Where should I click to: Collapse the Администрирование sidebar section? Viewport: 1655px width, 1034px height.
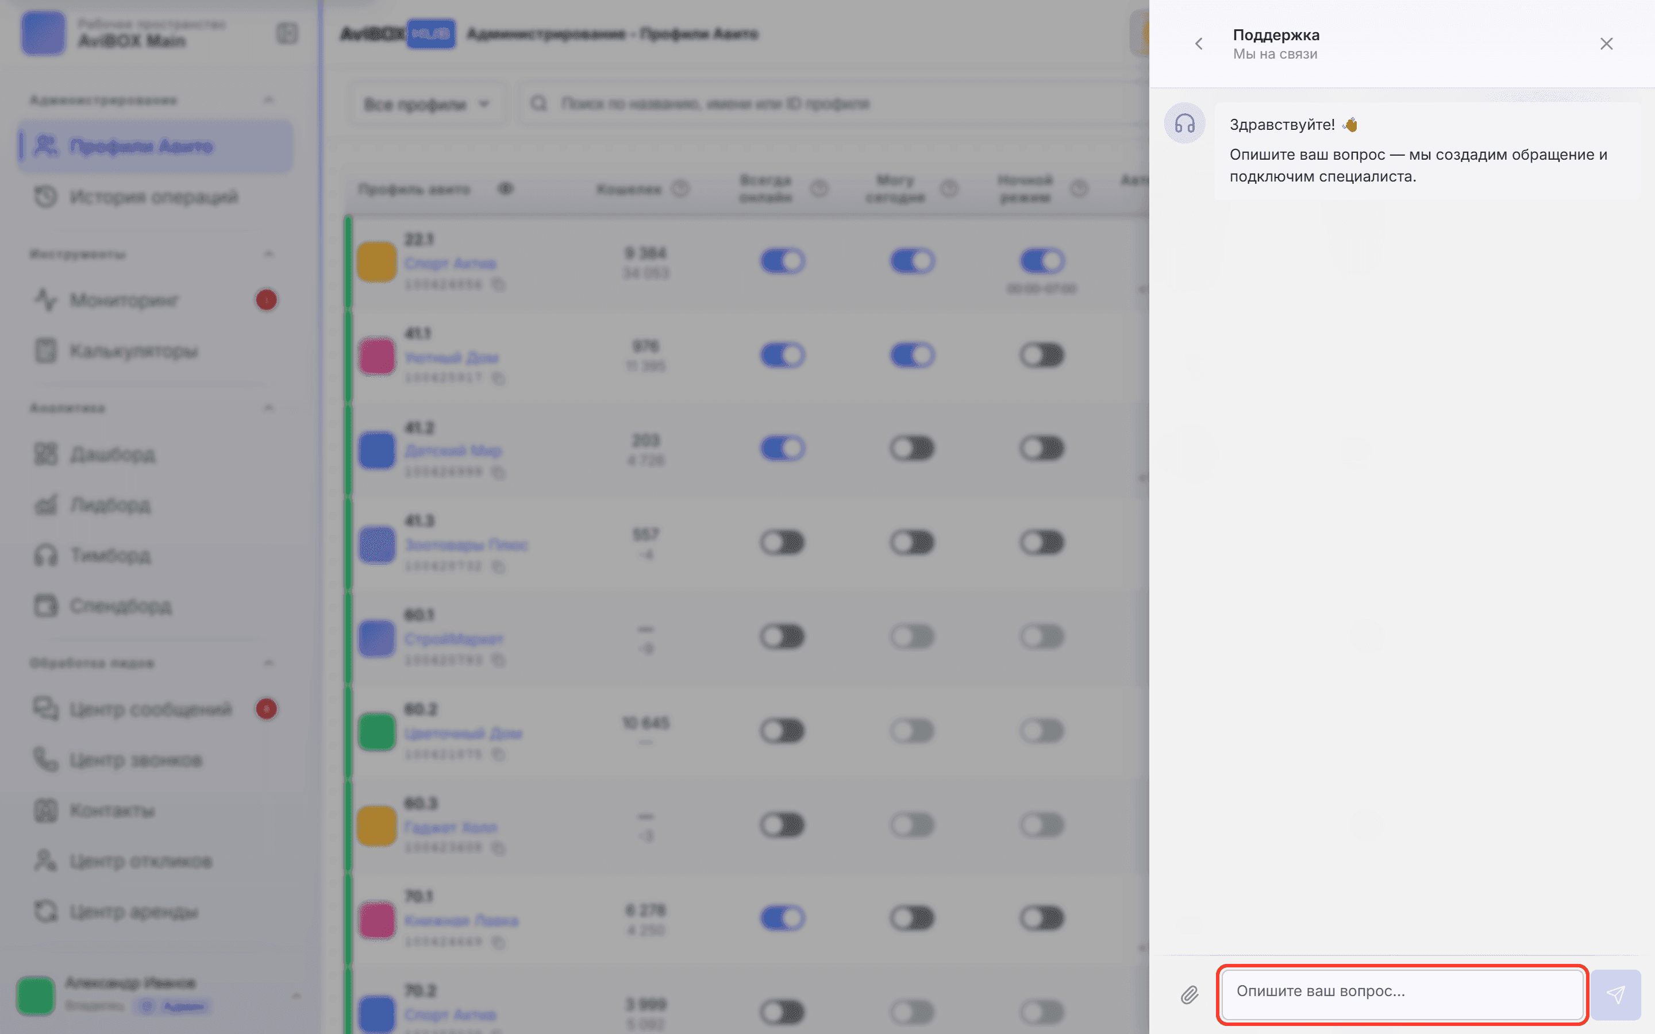click(x=268, y=101)
